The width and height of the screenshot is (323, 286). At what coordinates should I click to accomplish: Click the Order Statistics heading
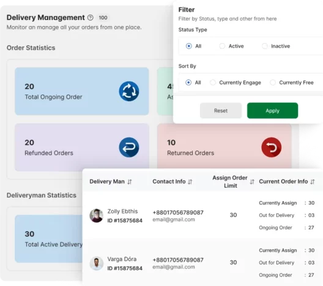(x=31, y=48)
